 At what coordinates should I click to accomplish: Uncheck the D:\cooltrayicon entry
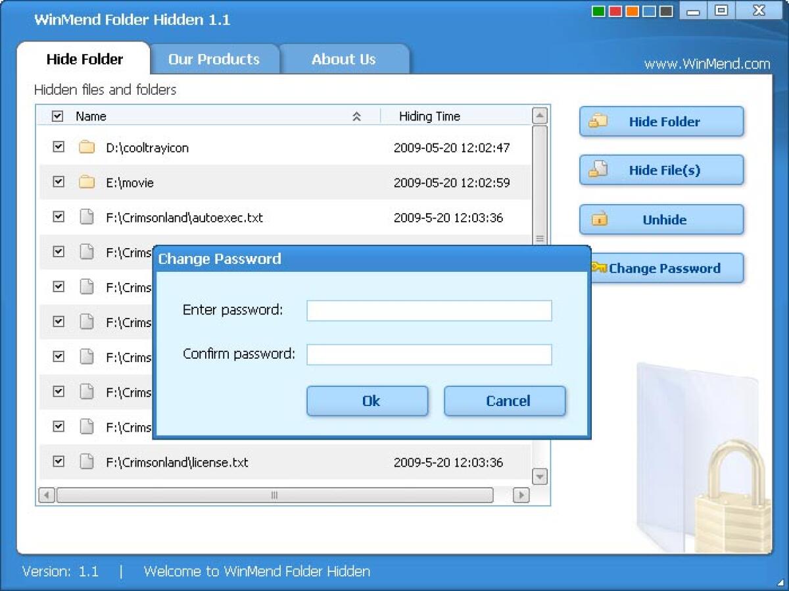click(58, 147)
